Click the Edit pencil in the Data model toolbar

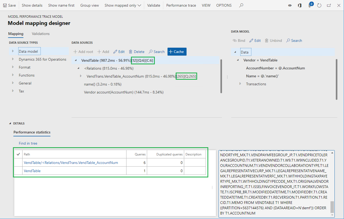pos(255,41)
